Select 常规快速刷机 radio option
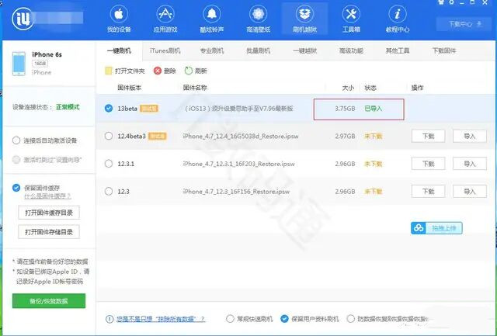This screenshot has width=497, height=336. click(x=230, y=319)
